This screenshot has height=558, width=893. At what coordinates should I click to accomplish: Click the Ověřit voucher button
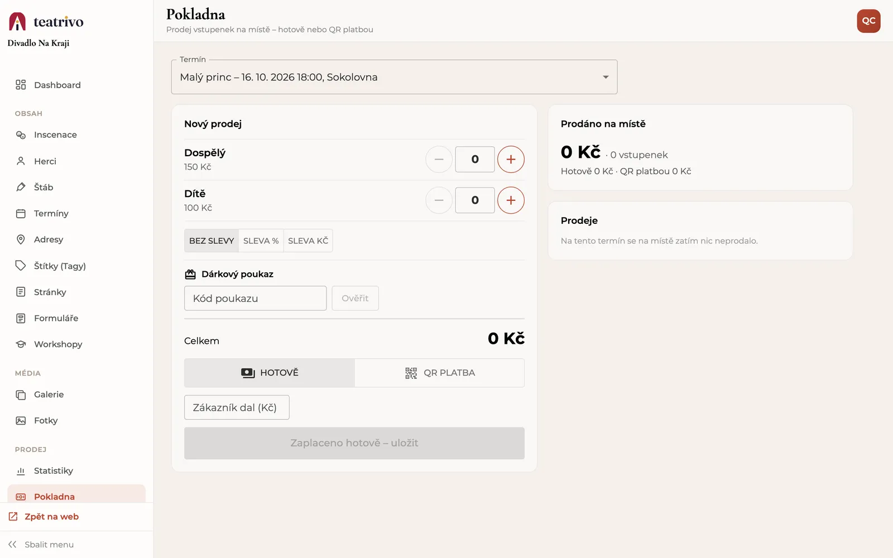pyautogui.click(x=355, y=298)
